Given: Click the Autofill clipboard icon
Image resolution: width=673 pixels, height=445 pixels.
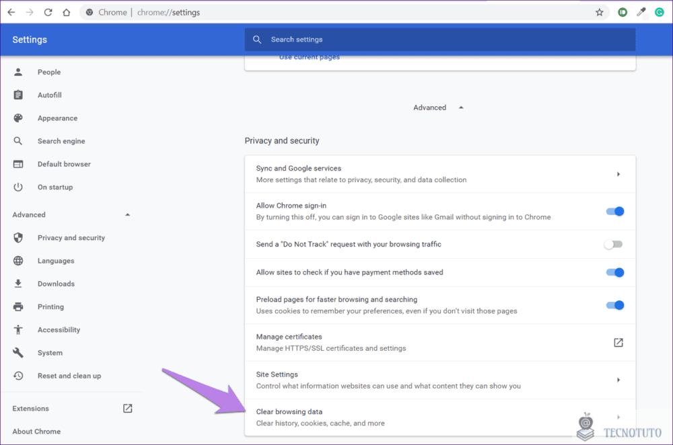Looking at the screenshot, I should [x=18, y=95].
